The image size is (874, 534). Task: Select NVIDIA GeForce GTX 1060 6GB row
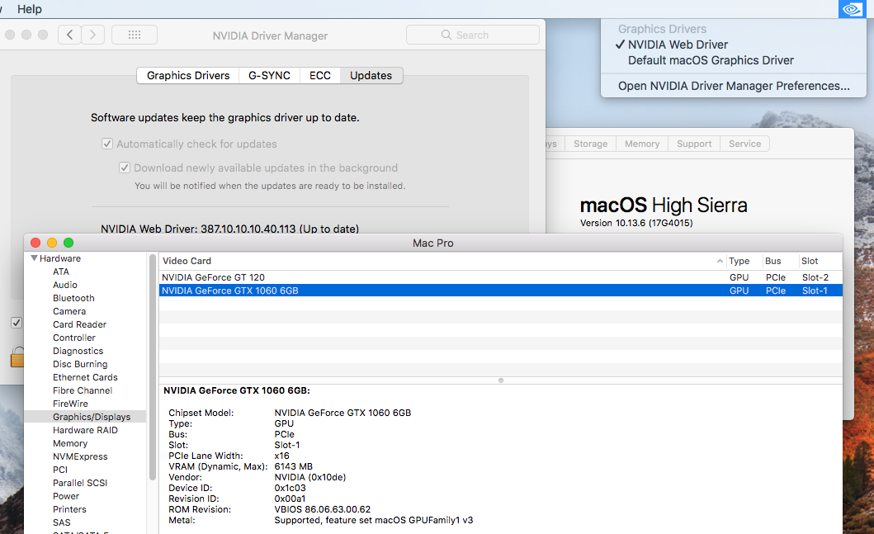coord(500,291)
